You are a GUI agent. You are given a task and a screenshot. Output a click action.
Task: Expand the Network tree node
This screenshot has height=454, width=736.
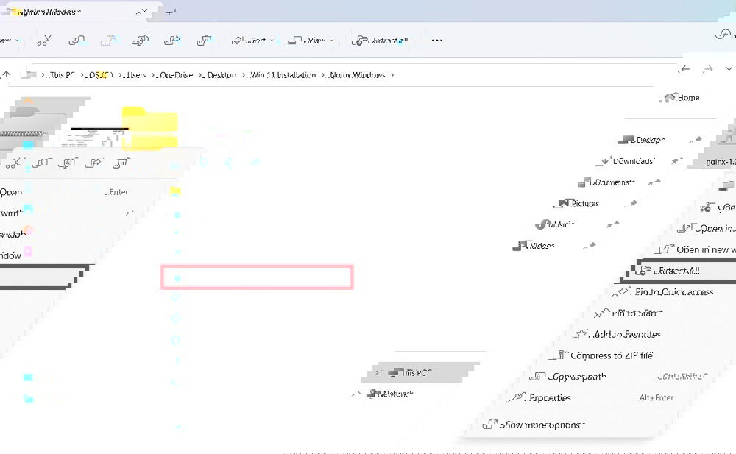coord(356,394)
